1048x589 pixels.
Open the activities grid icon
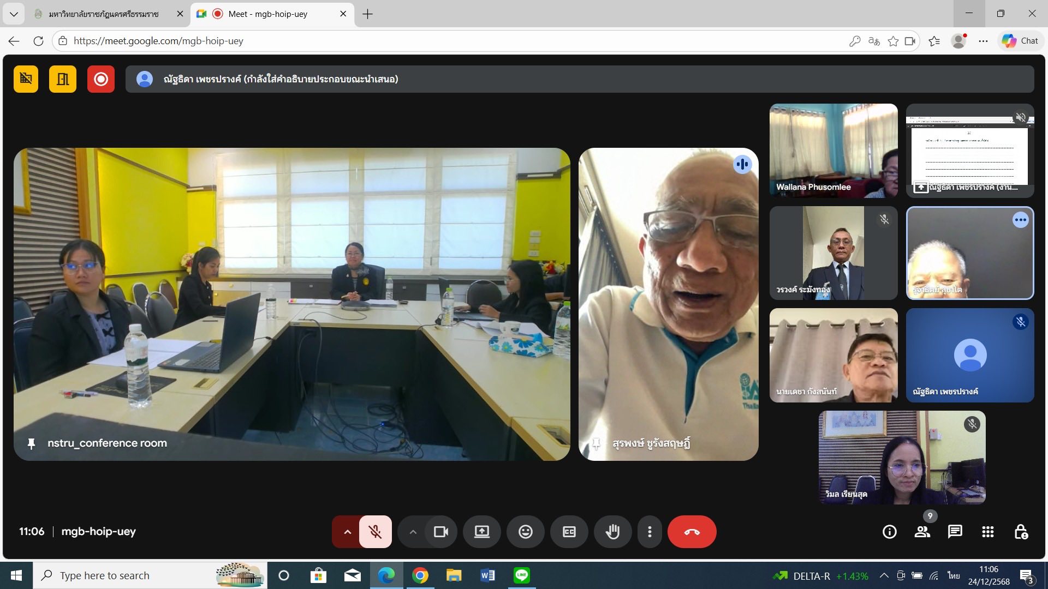[987, 532]
